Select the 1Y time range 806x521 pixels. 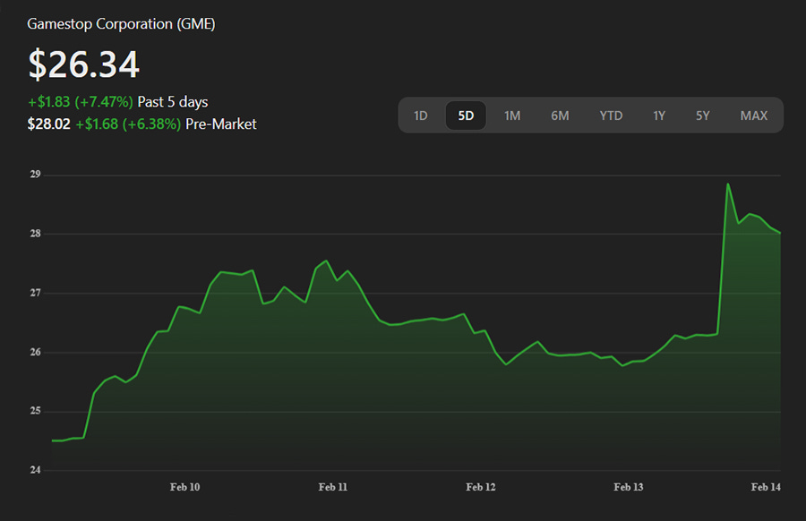(x=659, y=115)
